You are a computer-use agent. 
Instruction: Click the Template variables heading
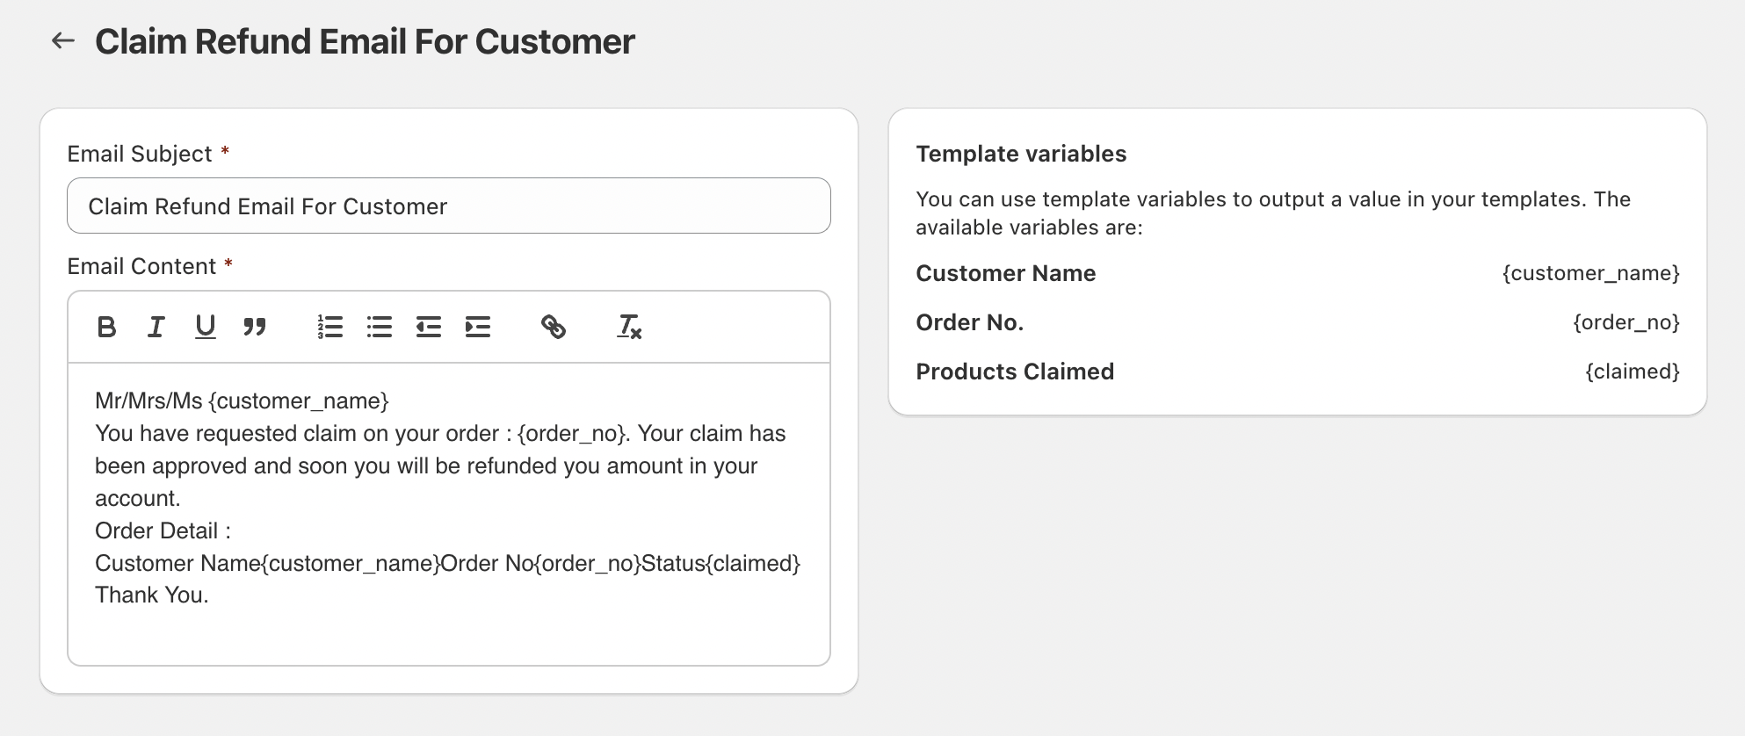pos(1021,154)
